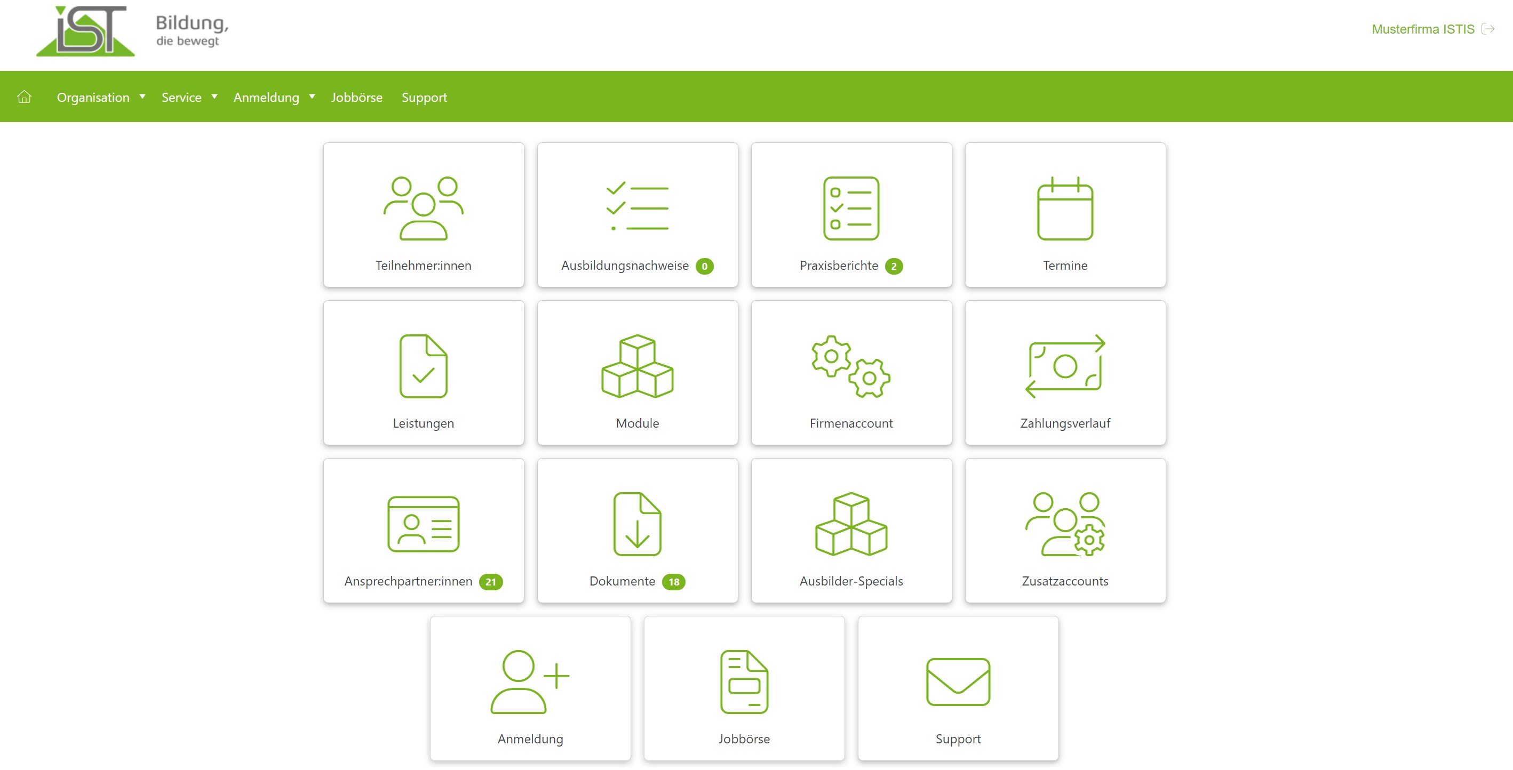The width and height of the screenshot is (1513, 770).
Task: Open the Support envelope icon tile
Action: click(958, 681)
